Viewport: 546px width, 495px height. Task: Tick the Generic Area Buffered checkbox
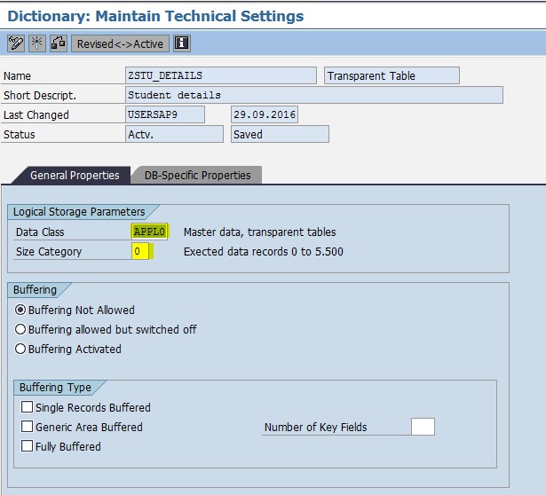pyautogui.click(x=27, y=427)
